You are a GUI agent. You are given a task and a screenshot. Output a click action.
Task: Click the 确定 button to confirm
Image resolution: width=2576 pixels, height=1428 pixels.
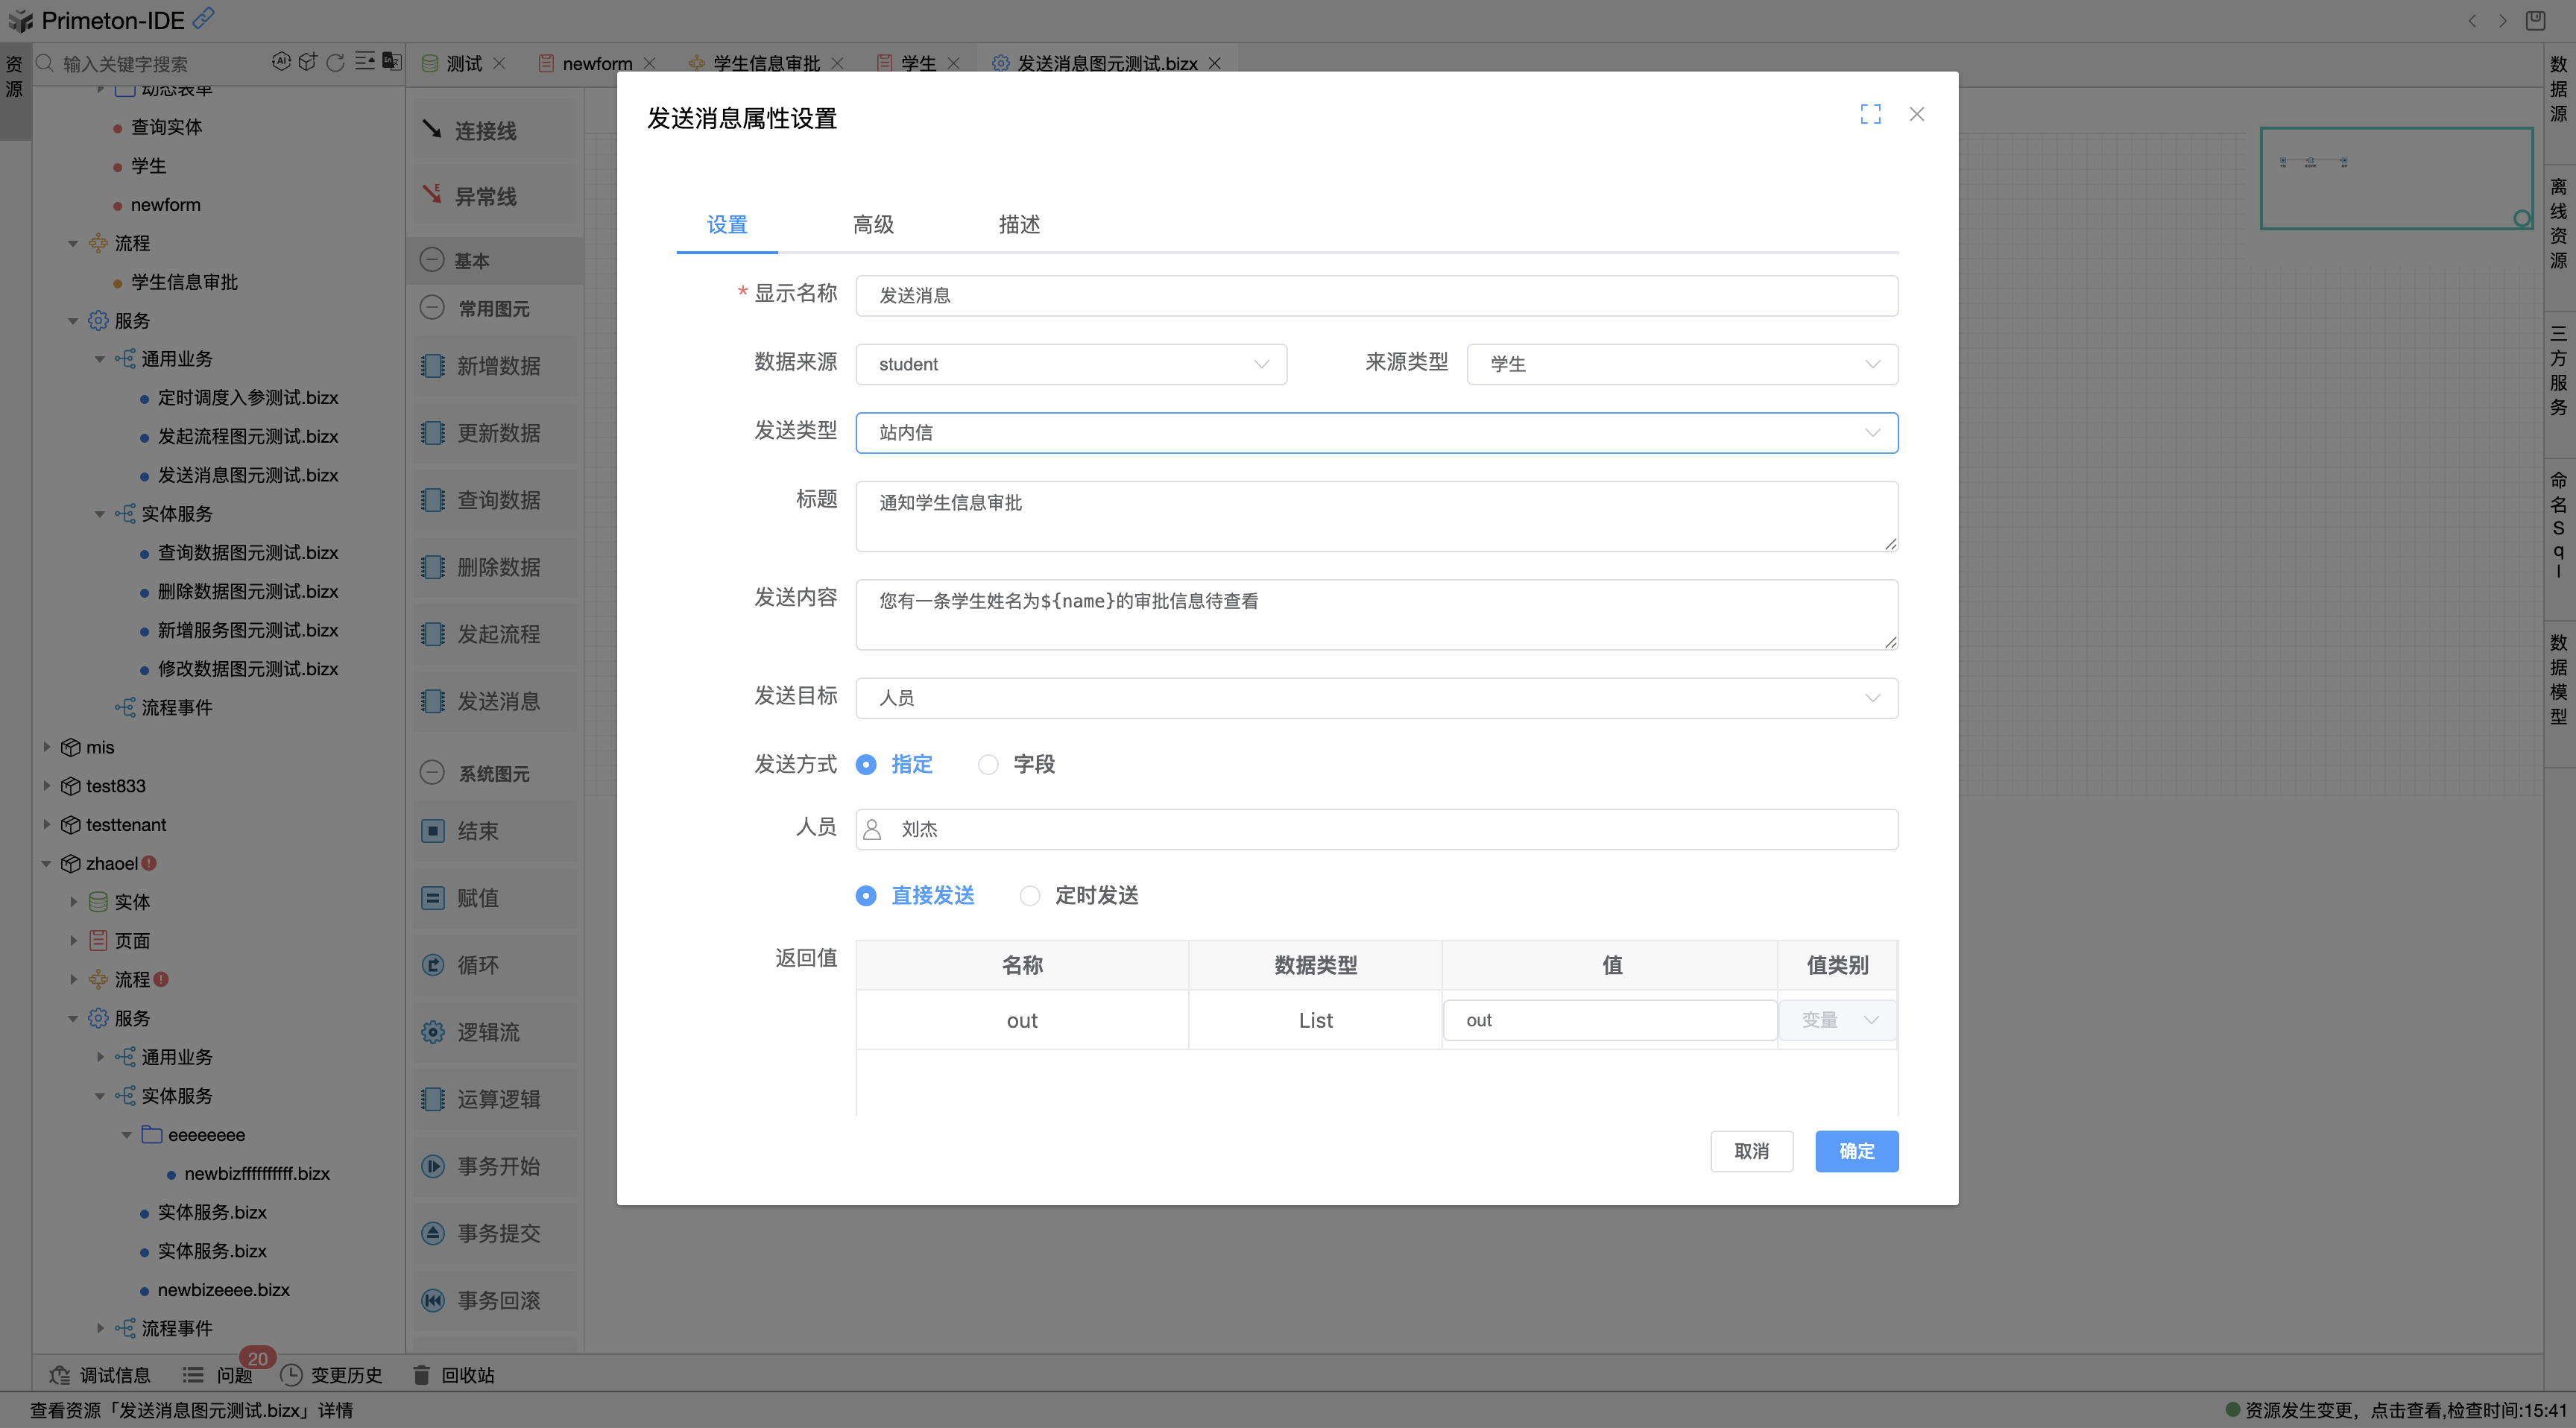(1856, 1151)
